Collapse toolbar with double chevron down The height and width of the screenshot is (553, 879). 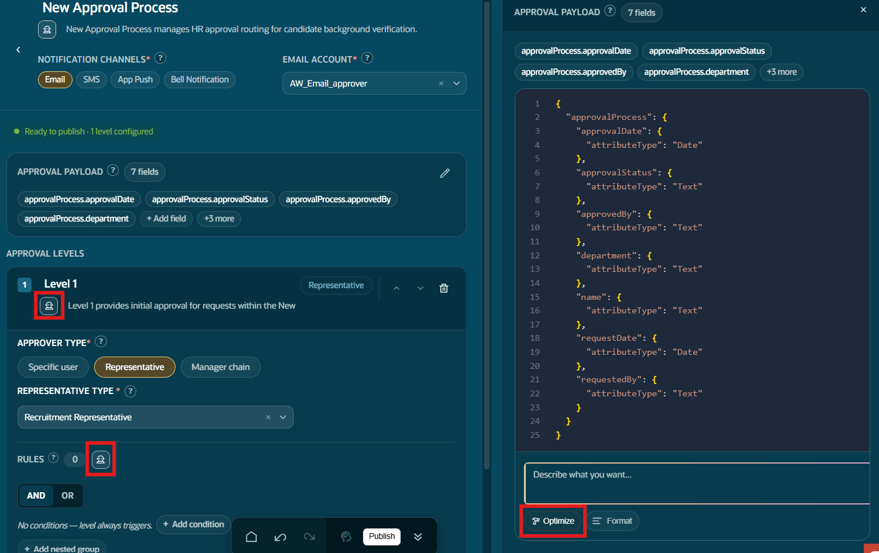tap(418, 537)
